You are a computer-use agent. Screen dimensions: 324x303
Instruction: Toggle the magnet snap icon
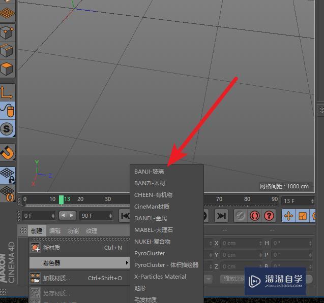pyautogui.click(x=8, y=153)
